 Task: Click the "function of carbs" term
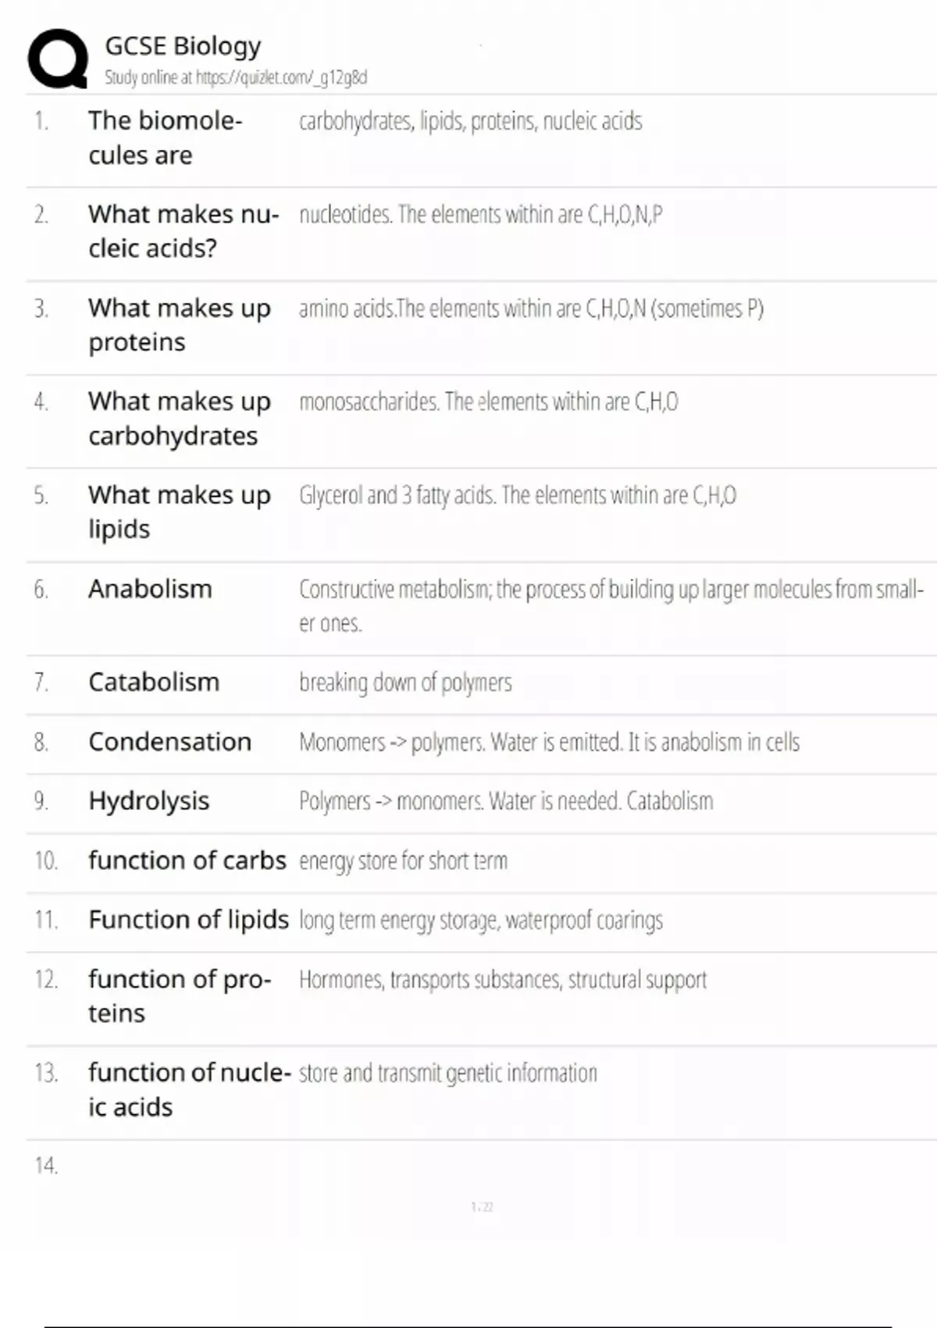pos(187,860)
